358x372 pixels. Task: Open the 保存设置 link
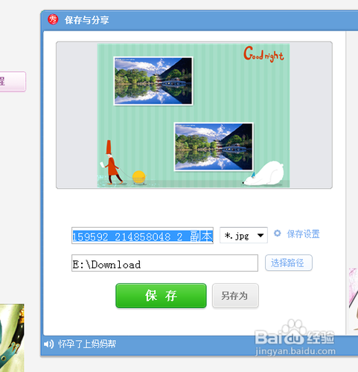click(303, 234)
